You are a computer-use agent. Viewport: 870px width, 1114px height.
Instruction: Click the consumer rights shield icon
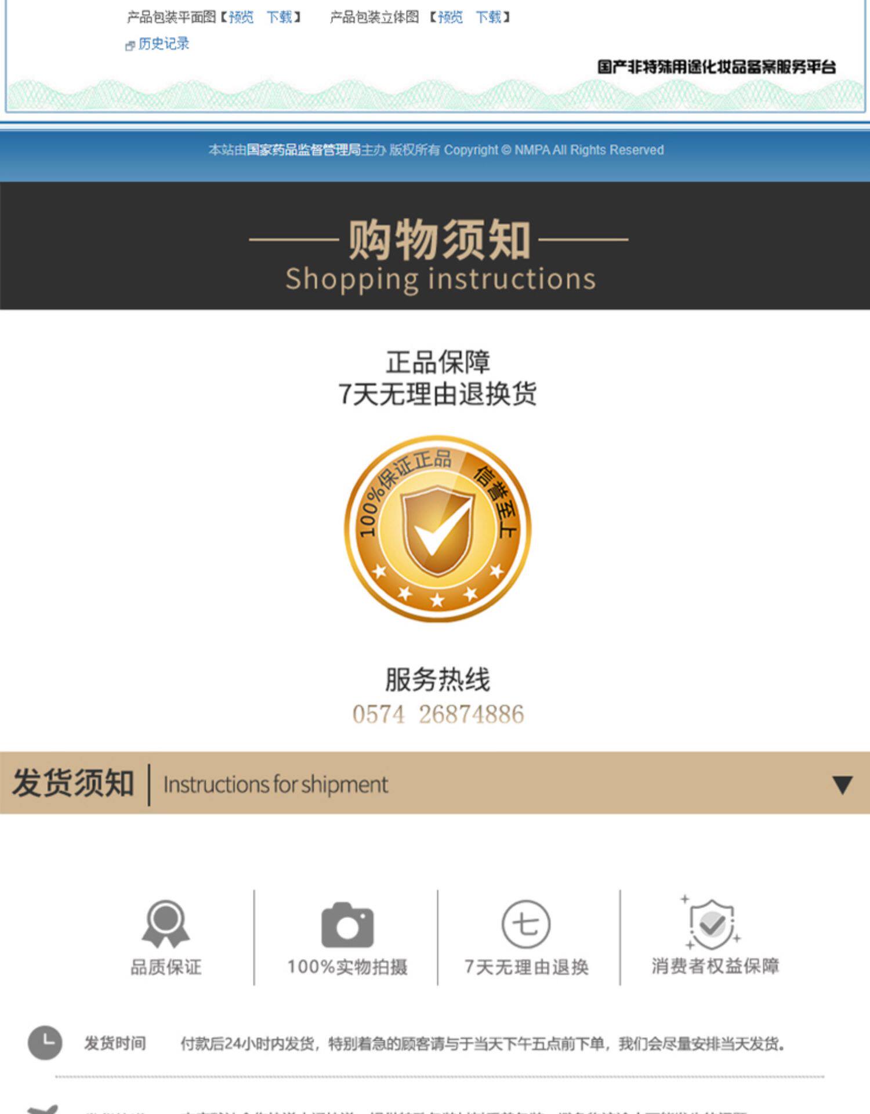coord(711,923)
